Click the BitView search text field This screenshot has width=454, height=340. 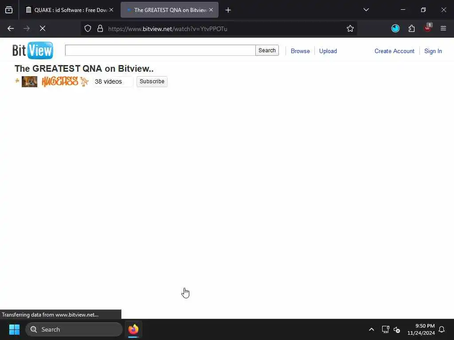point(160,50)
